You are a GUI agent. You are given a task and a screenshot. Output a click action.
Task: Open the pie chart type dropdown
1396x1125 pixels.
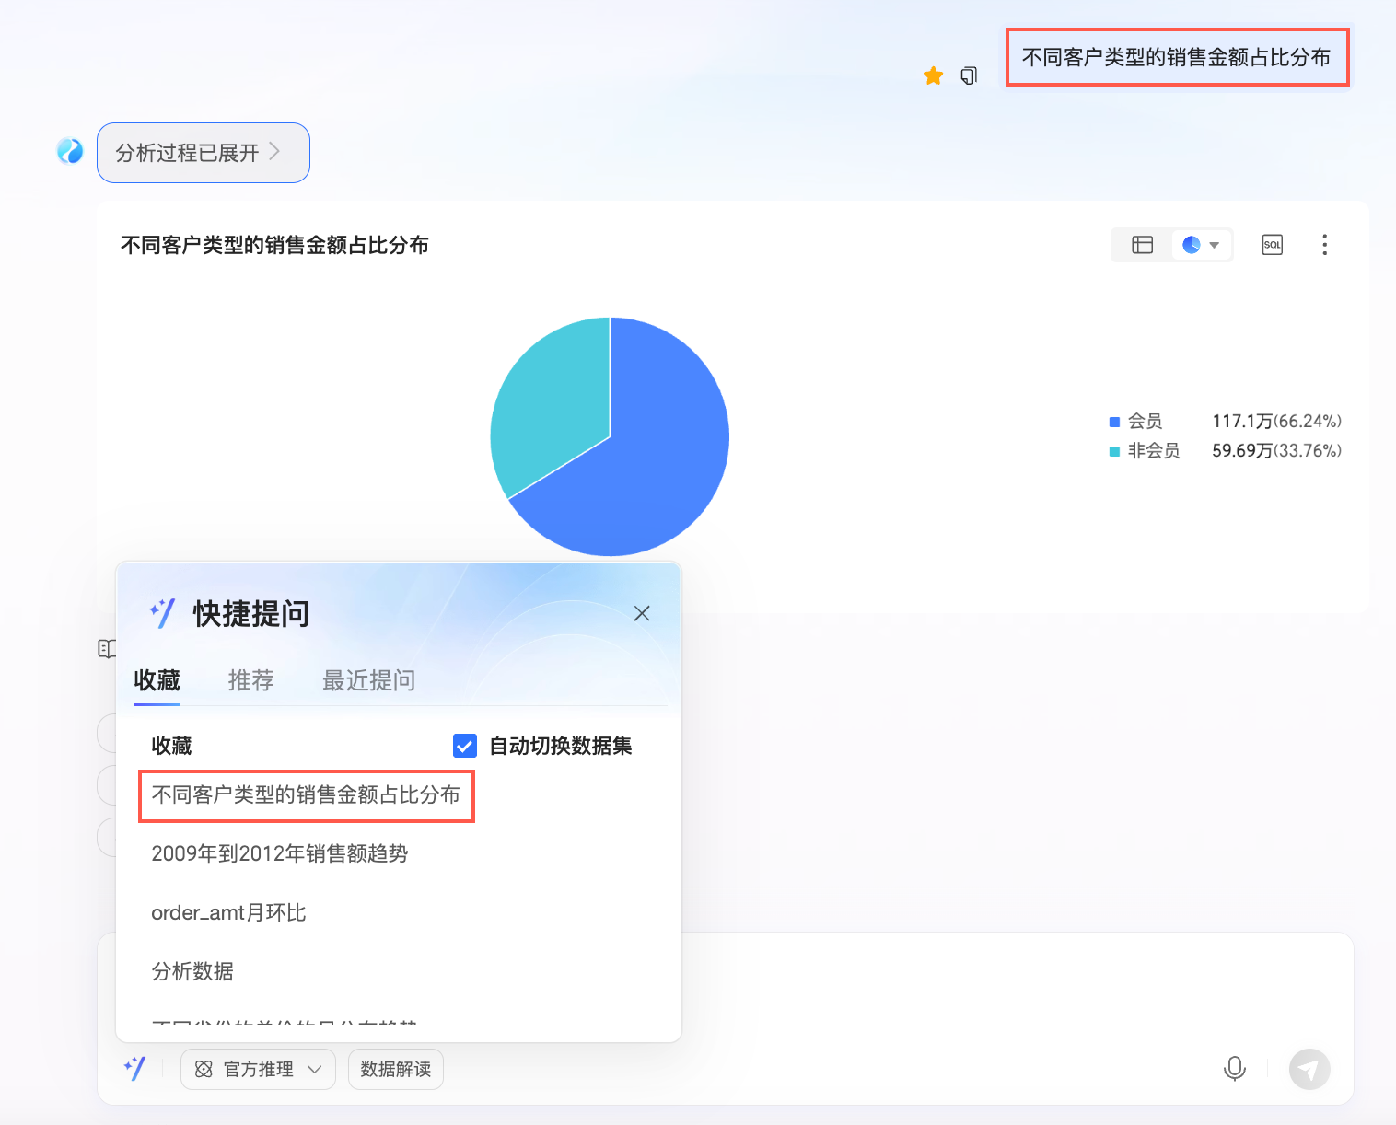tap(1201, 245)
